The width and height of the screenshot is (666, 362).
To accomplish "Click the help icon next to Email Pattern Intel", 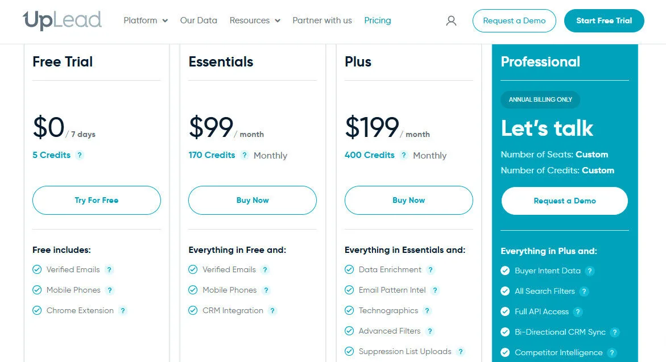I will pyautogui.click(x=435, y=290).
